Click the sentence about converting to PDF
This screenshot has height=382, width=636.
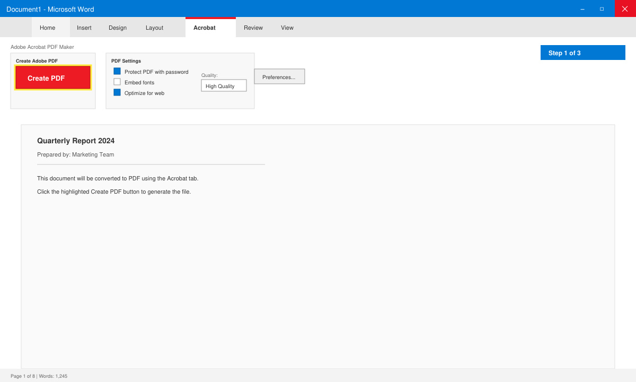(x=118, y=178)
